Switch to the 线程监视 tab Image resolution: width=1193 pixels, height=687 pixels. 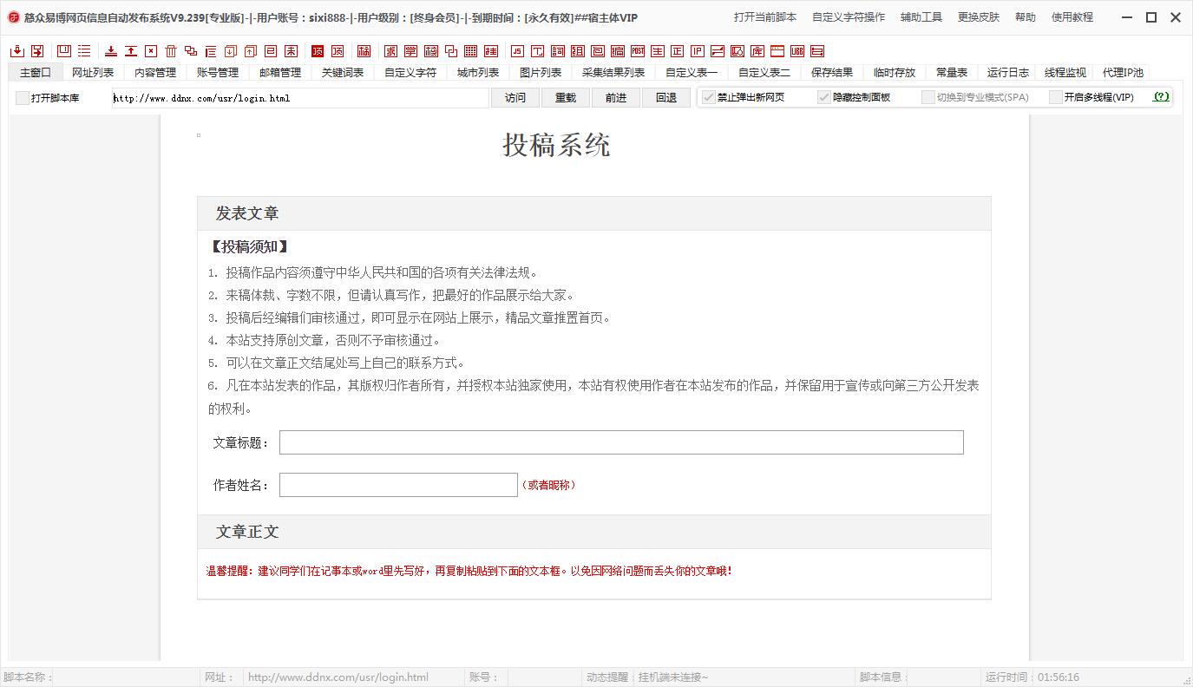tap(1065, 73)
